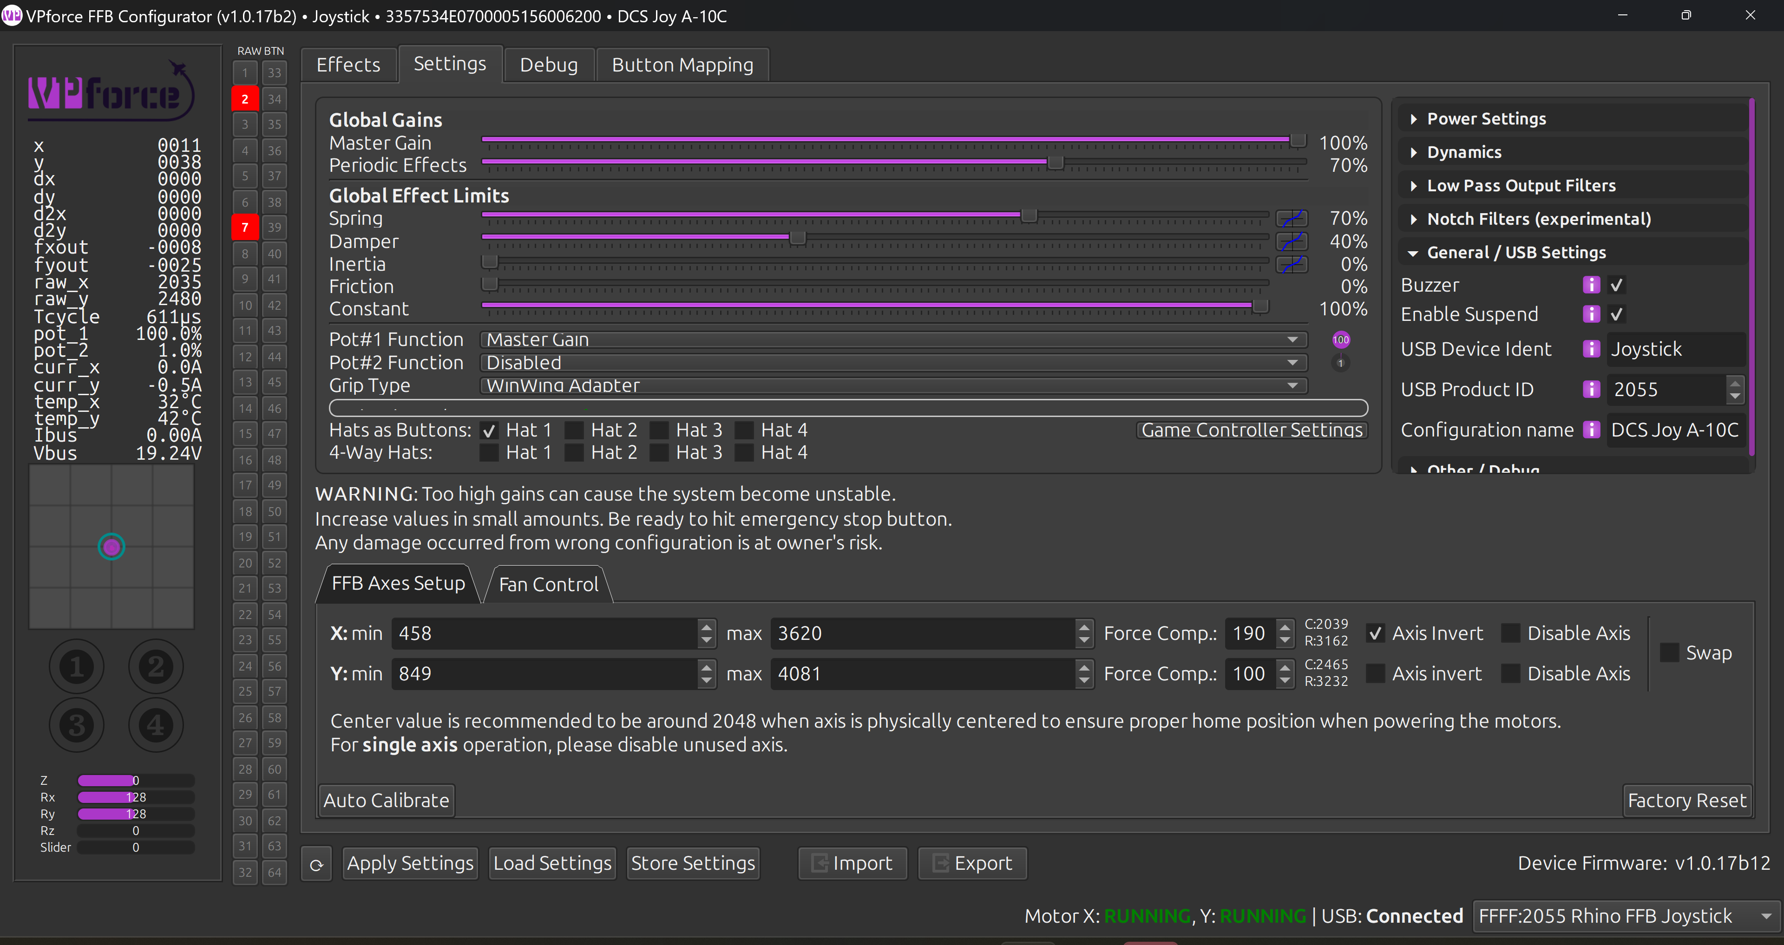This screenshot has height=945, width=1784.
Task: Expand the Power Settings section
Action: pos(1486,119)
